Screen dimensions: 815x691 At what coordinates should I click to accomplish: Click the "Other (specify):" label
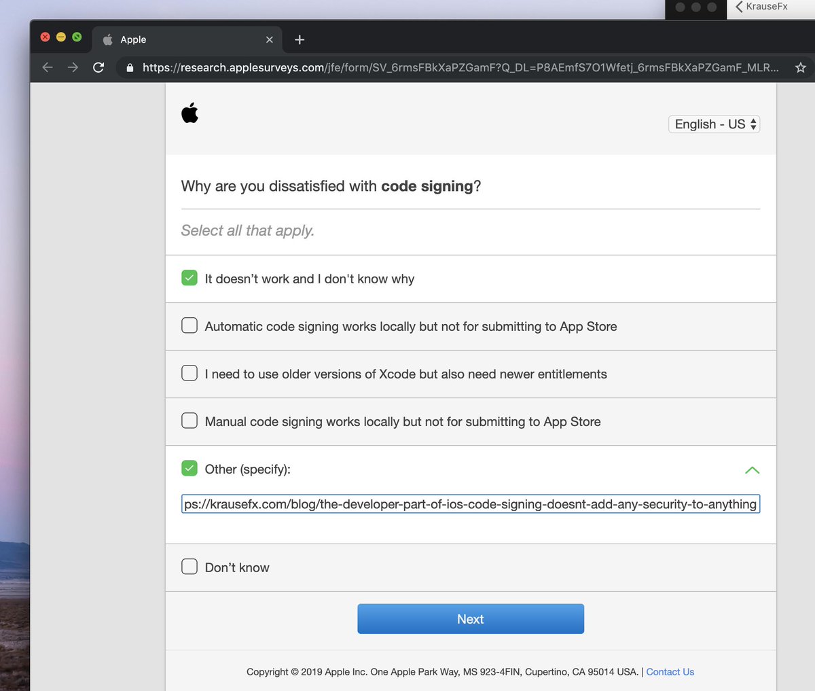[x=247, y=469]
